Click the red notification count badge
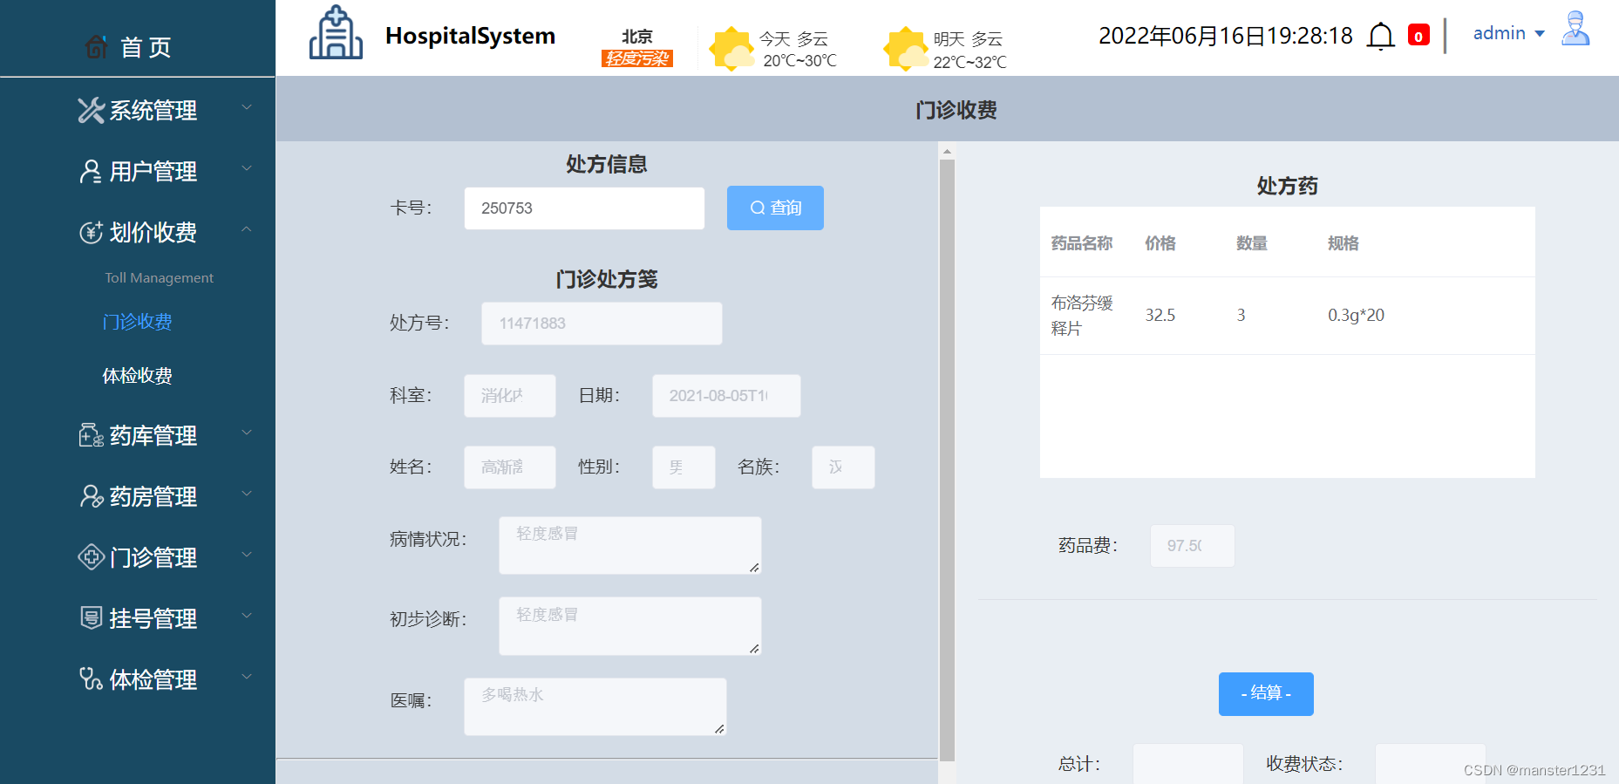 click(x=1418, y=36)
